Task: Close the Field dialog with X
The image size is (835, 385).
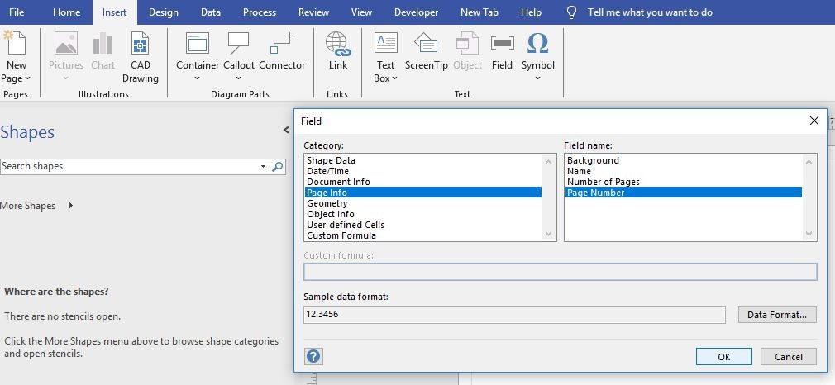Action: pyautogui.click(x=814, y=121)
